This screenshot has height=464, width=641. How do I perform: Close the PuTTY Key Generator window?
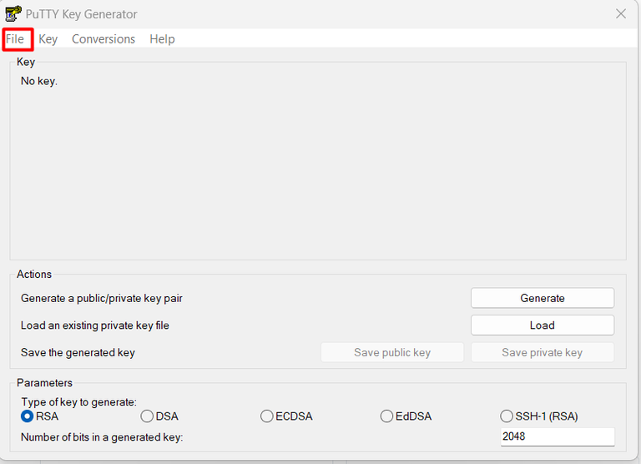coord(621,14)
